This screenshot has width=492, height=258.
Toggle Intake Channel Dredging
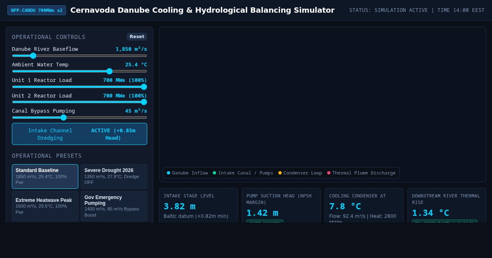(80, 134)
